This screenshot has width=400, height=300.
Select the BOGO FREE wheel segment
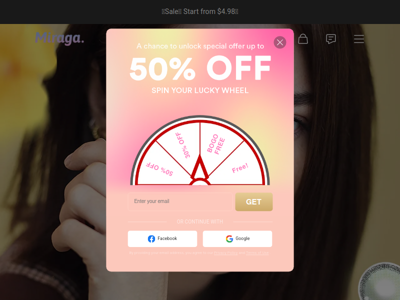pos(216,144)
